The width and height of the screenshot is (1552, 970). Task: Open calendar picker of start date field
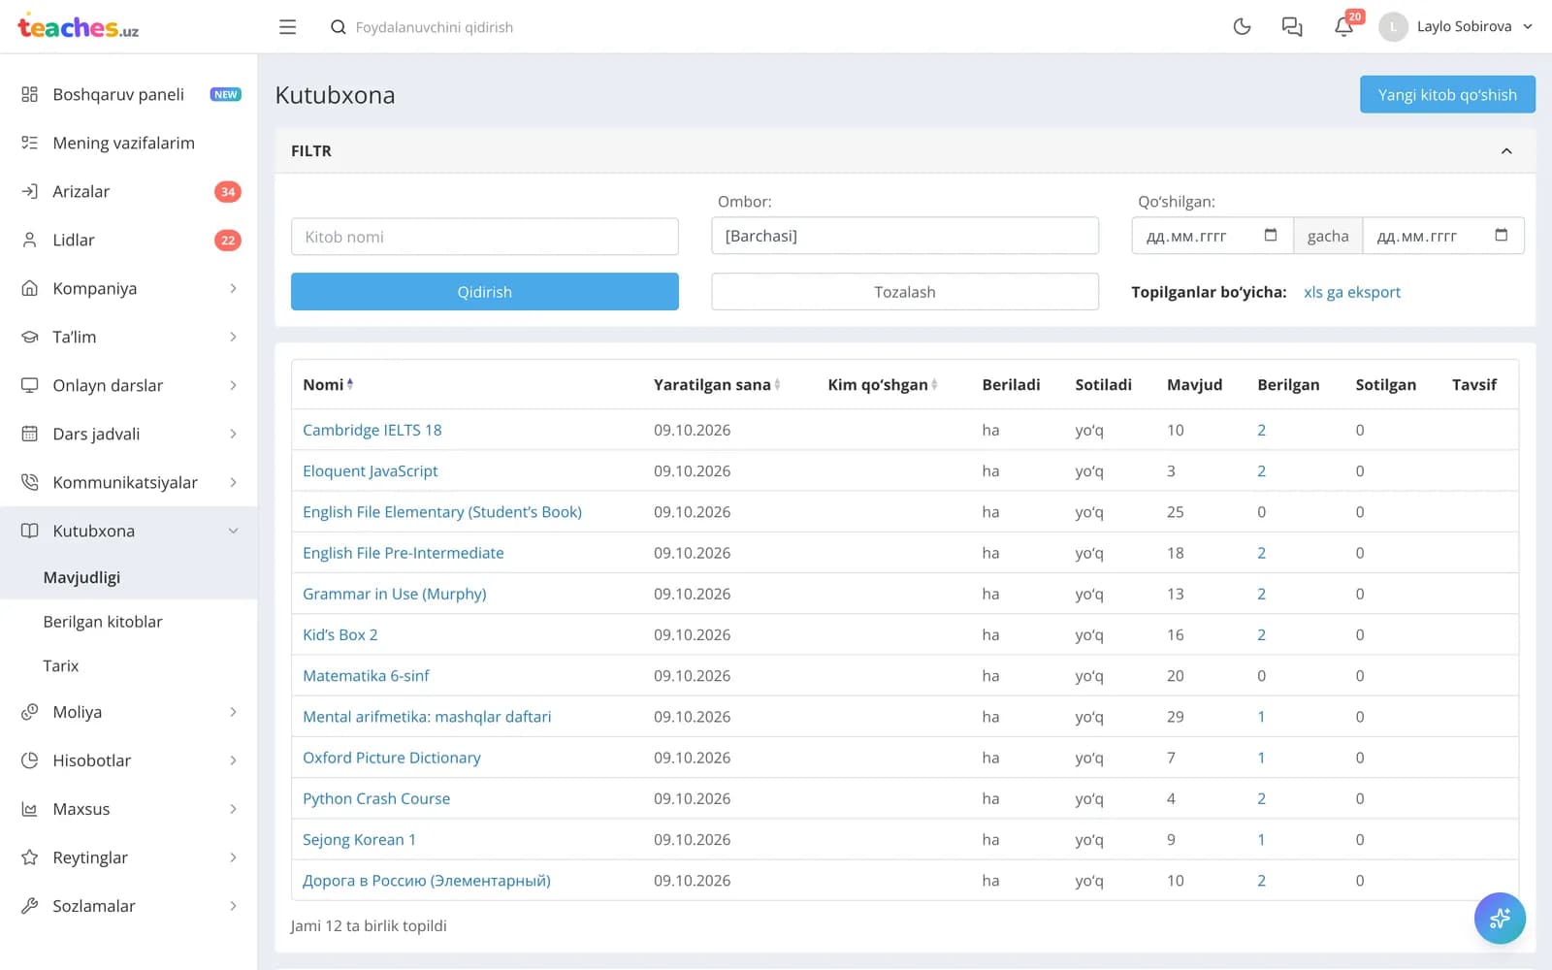point(1271,236)
